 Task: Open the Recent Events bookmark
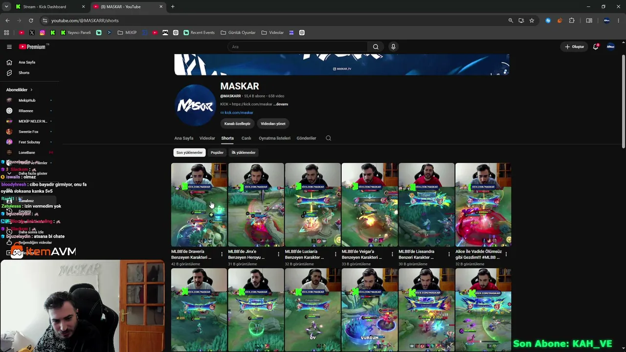pos(199,33)
